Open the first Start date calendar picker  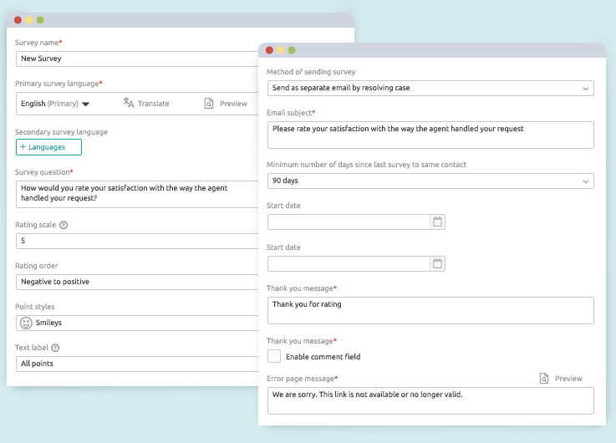pos(437,221)
